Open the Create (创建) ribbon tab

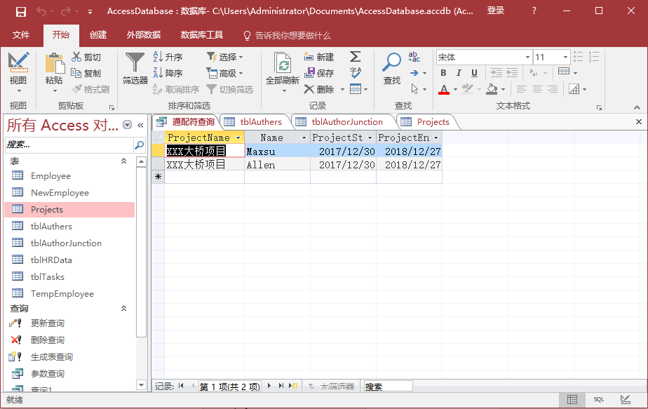tap(98, 35)
